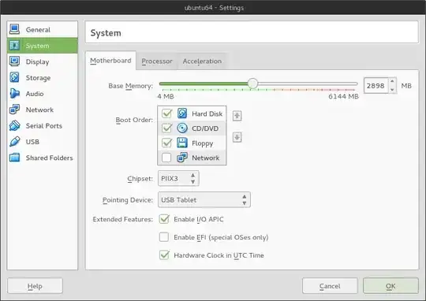Click the System chip icon in sidebar
This screenshot has width=426, height=301.
tap(14, 46)
